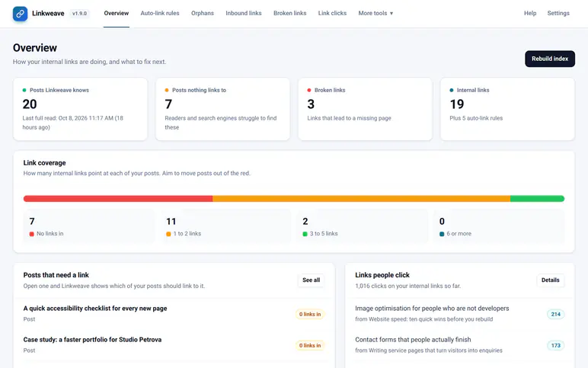Click the v1.9.0 version badge
Screen dimensions: 588x368
[x=79, y=14]
